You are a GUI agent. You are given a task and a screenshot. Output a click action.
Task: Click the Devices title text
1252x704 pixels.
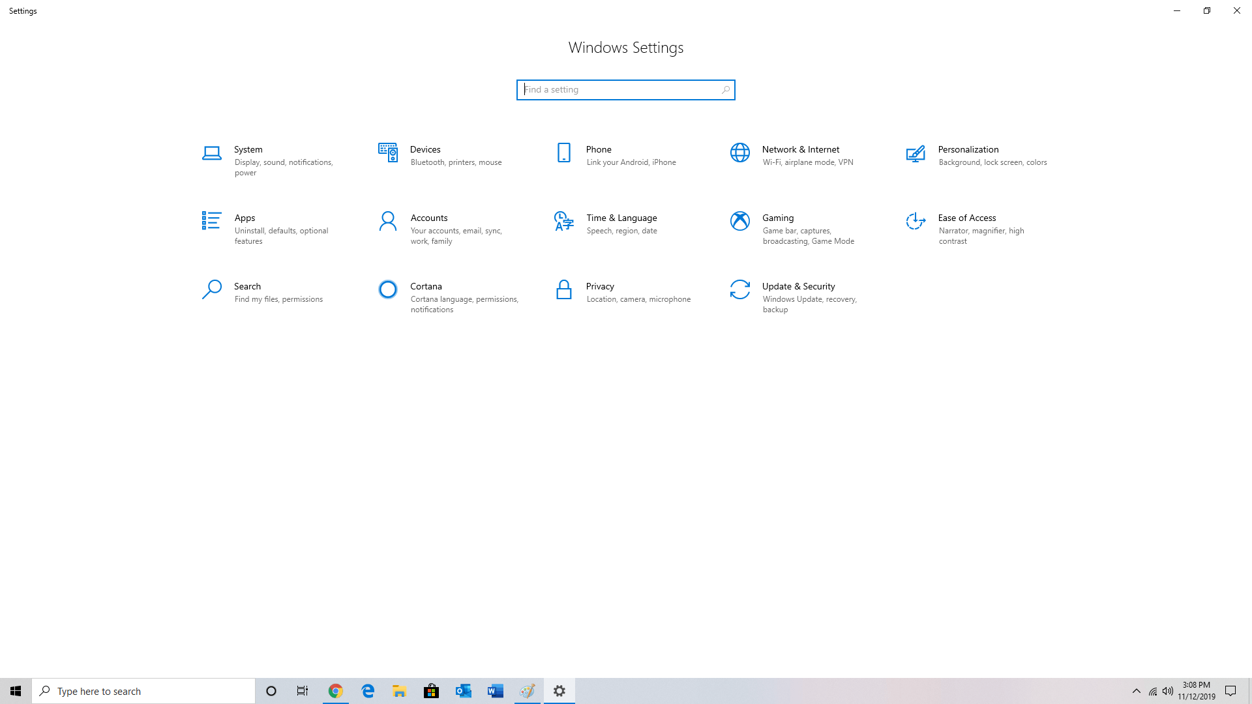point(425,149)
